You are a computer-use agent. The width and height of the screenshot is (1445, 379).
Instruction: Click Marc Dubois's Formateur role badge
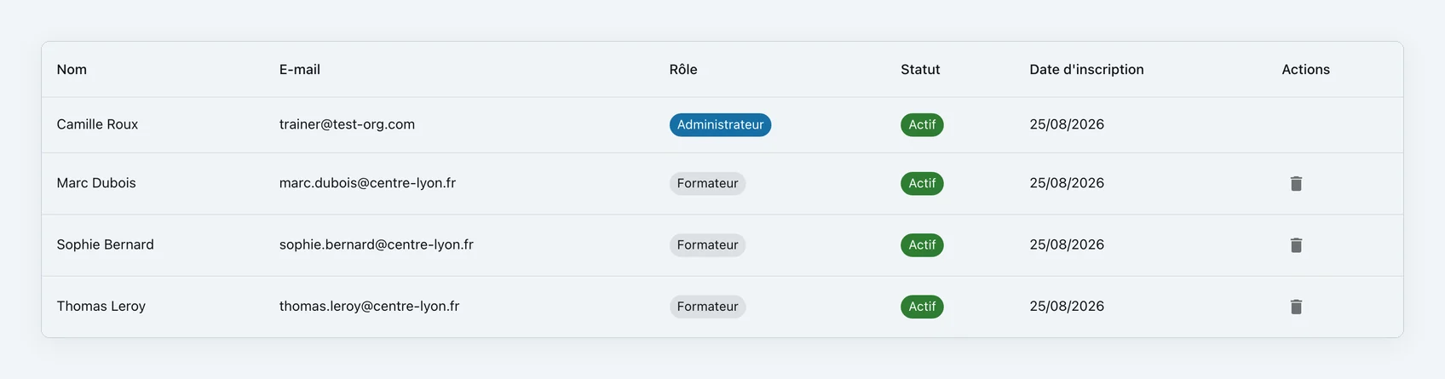coord(707,184)
